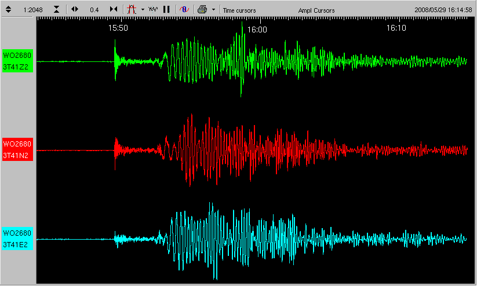Click the 16:00 mark on the time axis
Screen dimensions: 477x286
257,28
